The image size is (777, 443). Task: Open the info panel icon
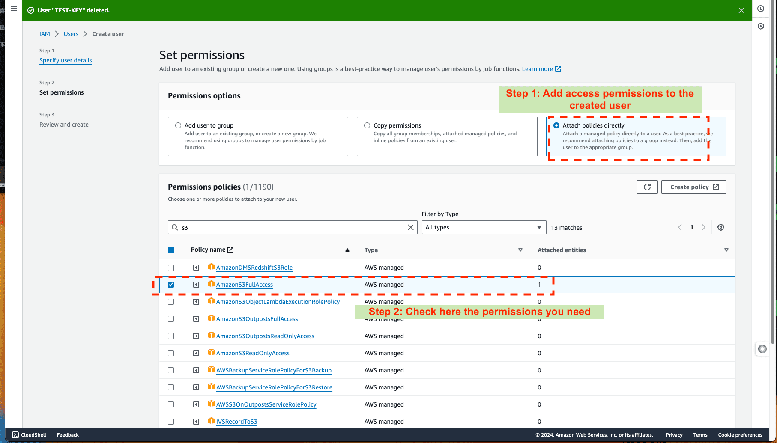[761, 9]
